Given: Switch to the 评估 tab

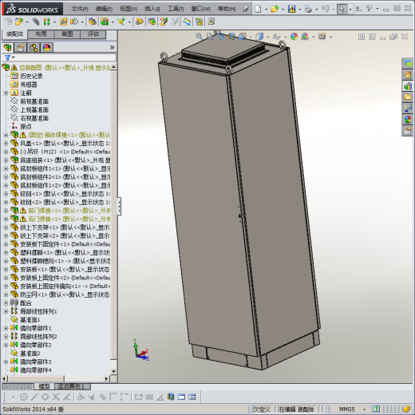Looking at the screenshot, I should pyautogui.click(x=93, y=34).
